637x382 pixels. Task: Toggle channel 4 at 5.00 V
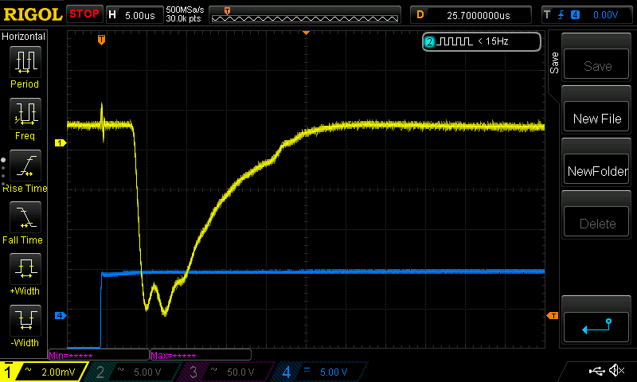tap(321, 372)
